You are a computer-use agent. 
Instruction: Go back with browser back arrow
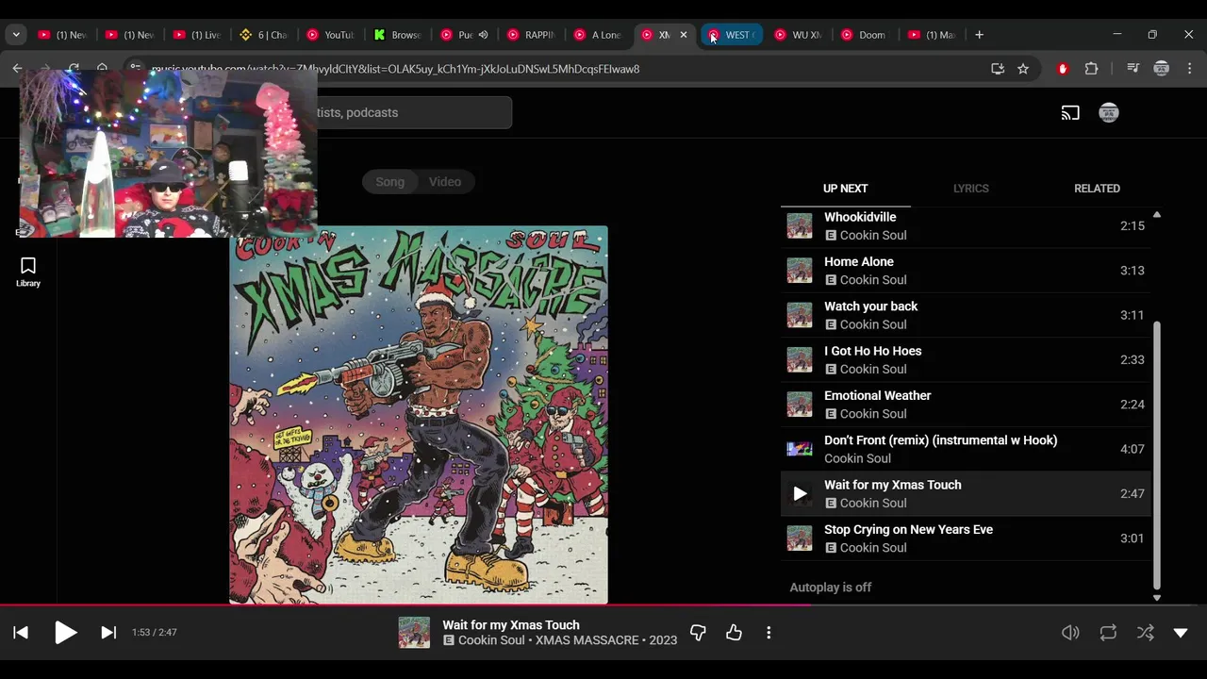(17, 69)
